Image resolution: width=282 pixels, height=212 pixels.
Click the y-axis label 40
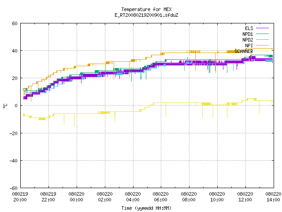click(x=15, y=51)
